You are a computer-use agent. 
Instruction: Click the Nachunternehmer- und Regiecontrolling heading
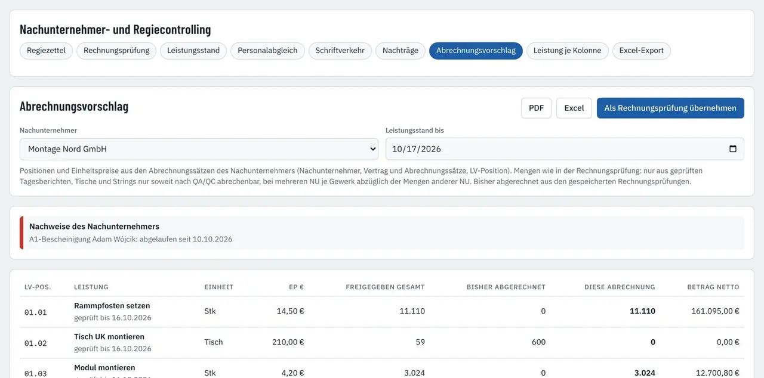point(115,29)
